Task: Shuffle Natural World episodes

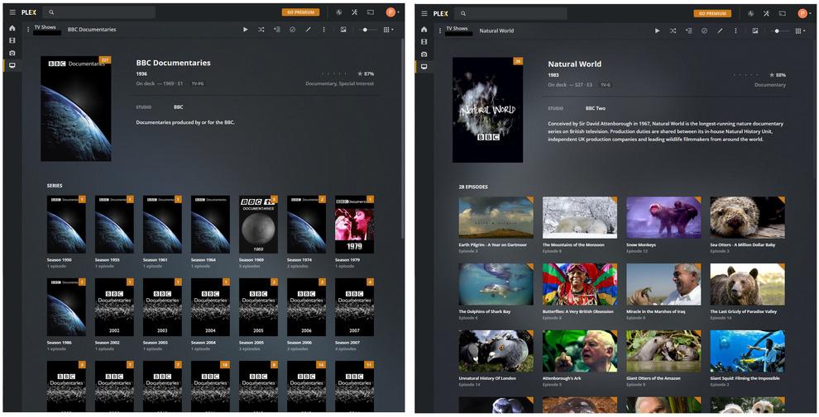Action: (673, 31)
